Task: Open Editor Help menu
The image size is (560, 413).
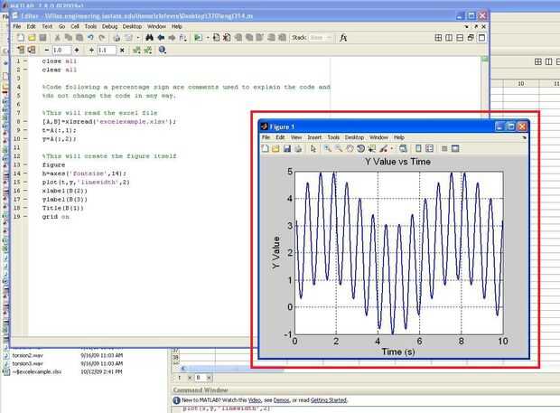Action: (177, 26)
